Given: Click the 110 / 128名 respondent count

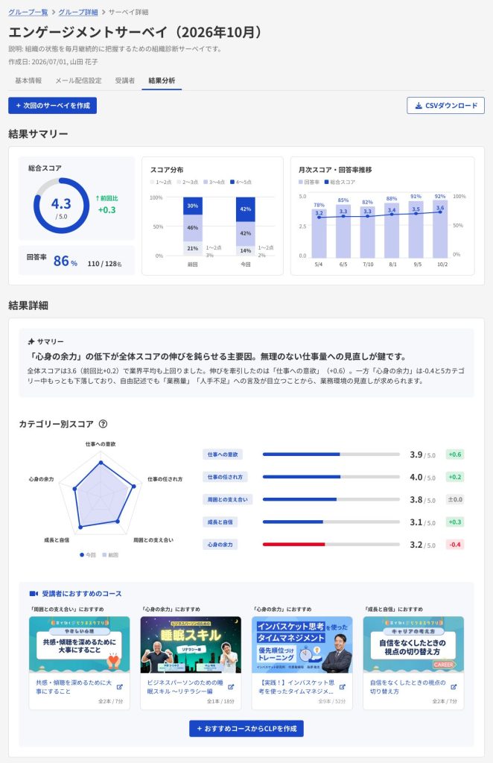Looking at the screenshot, I should pyautogui.click(x=104, y=264).
